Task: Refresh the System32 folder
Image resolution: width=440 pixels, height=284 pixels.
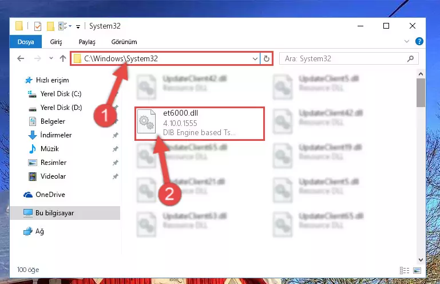Action: pos(266,59)
